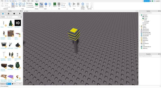Open the Creations tab in Toolbox
This screenshot has width=161, height=90.
click(20, 13)
